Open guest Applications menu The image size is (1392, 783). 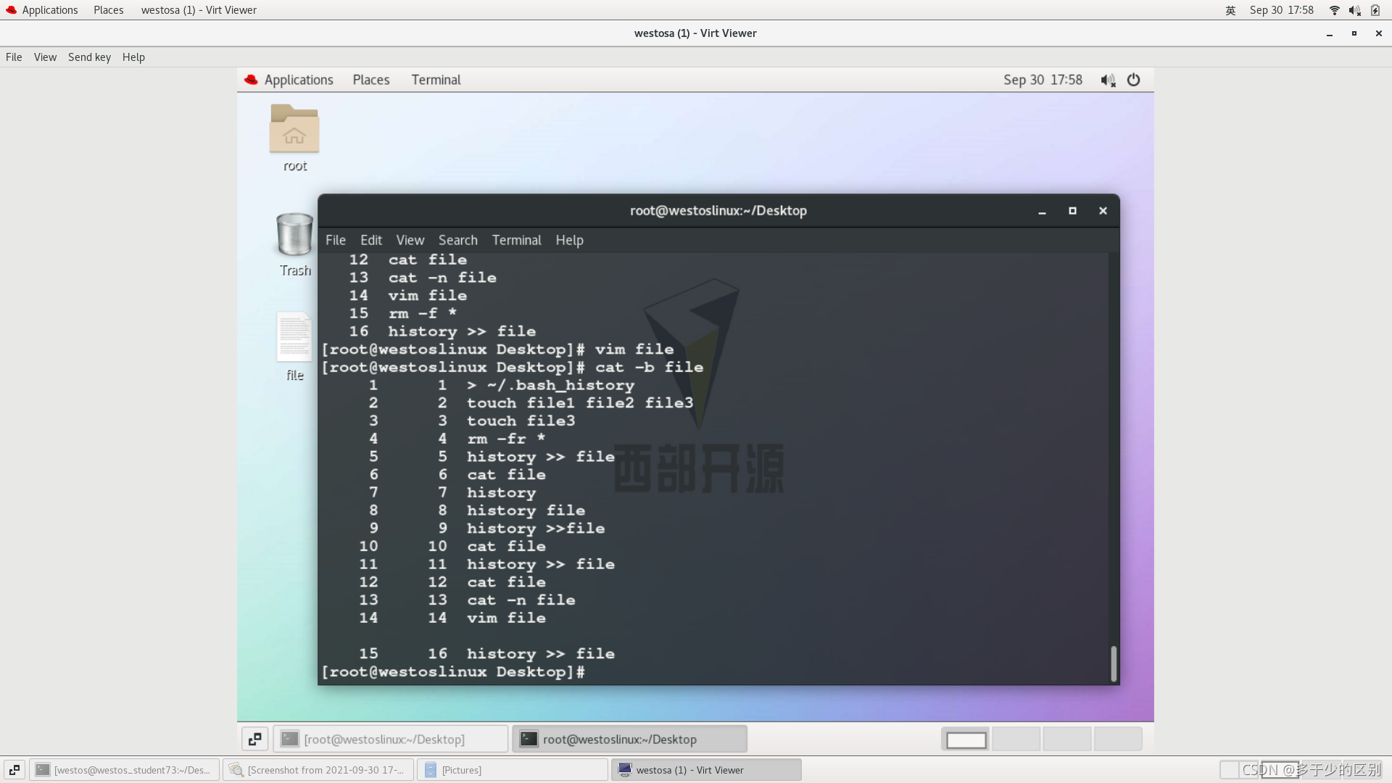298,80
